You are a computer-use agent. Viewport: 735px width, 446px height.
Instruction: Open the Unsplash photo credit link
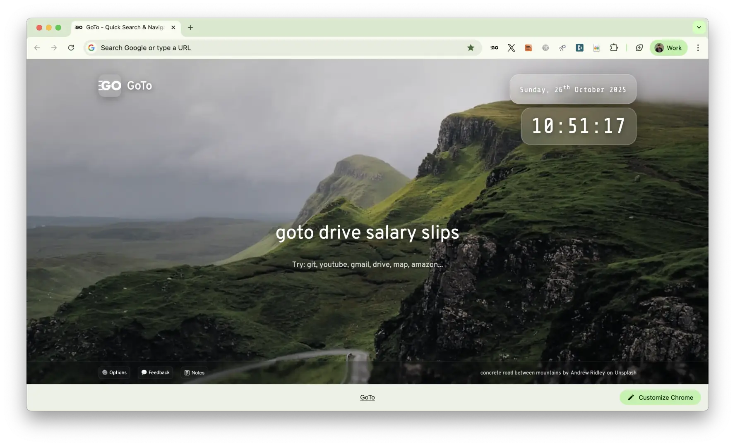click(625, 372)
